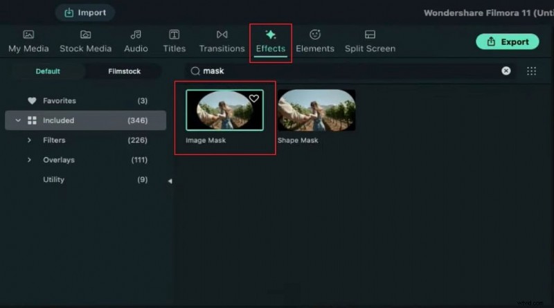Open the Audio tab

pyautogui.click(x=136, y=42)
